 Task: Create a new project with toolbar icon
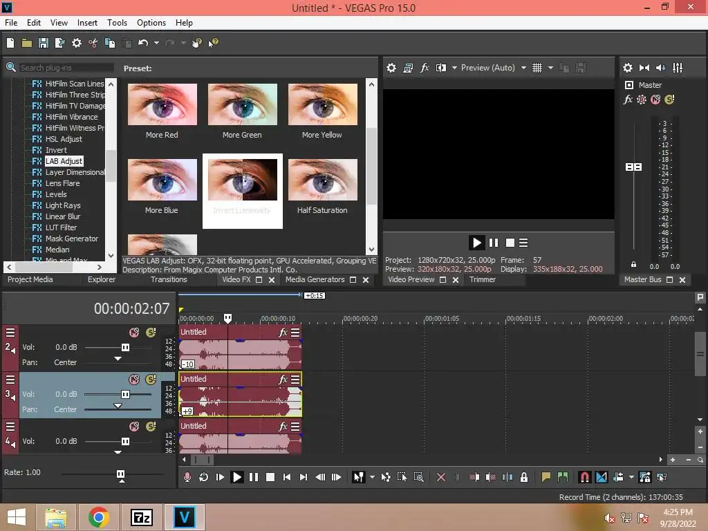pyautogui.click(x=10, y=43)
